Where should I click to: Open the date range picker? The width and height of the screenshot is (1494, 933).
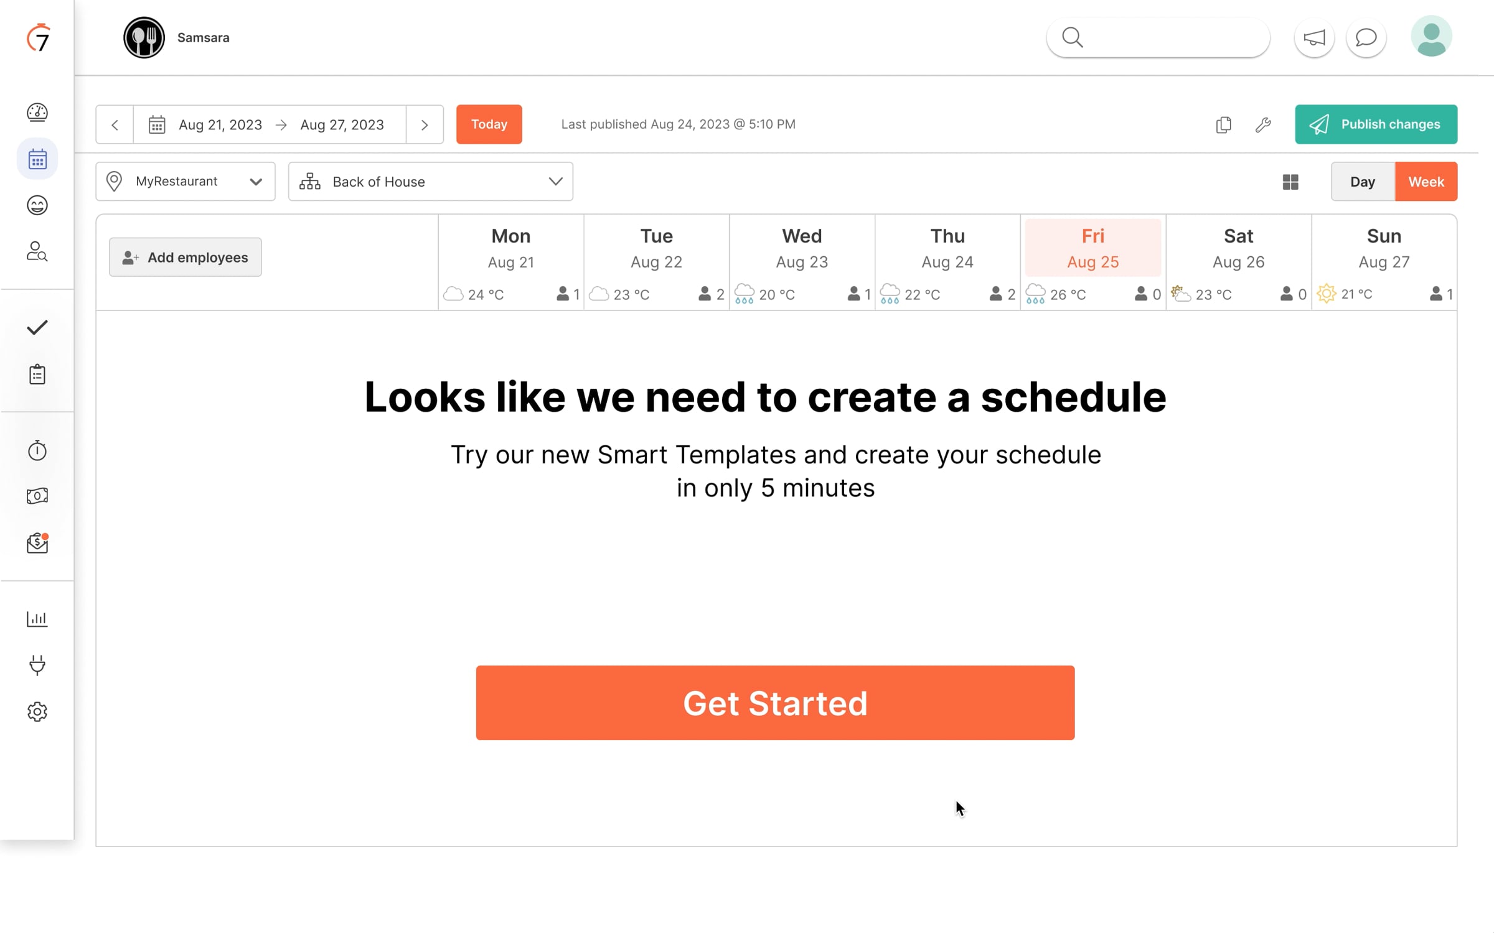[270, 124]
